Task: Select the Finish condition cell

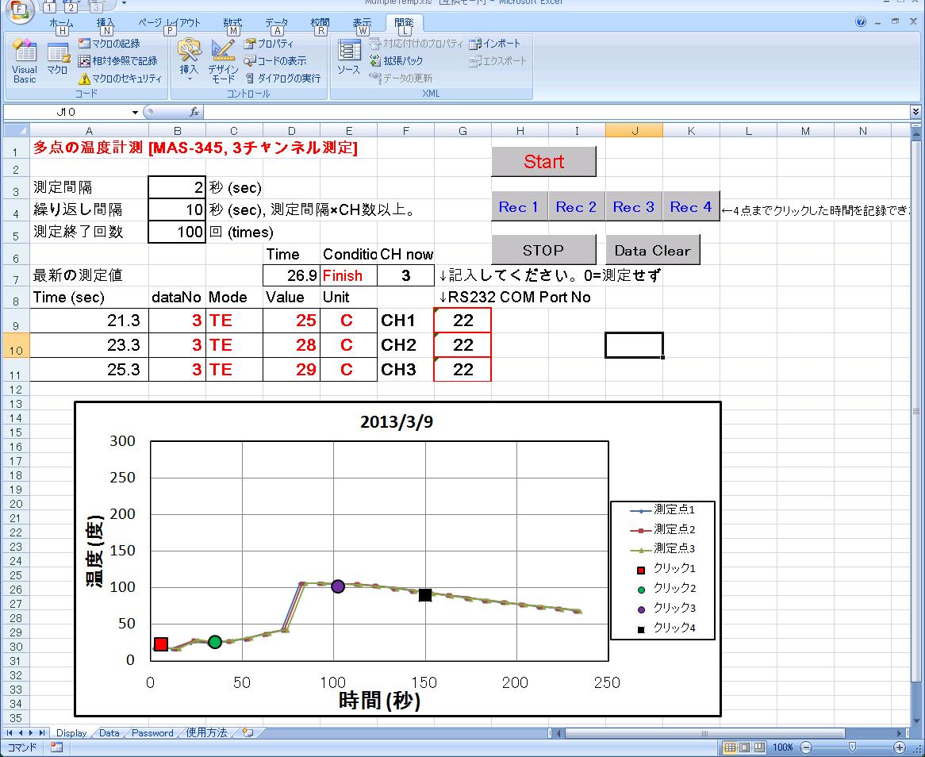Action: point(348,275)
